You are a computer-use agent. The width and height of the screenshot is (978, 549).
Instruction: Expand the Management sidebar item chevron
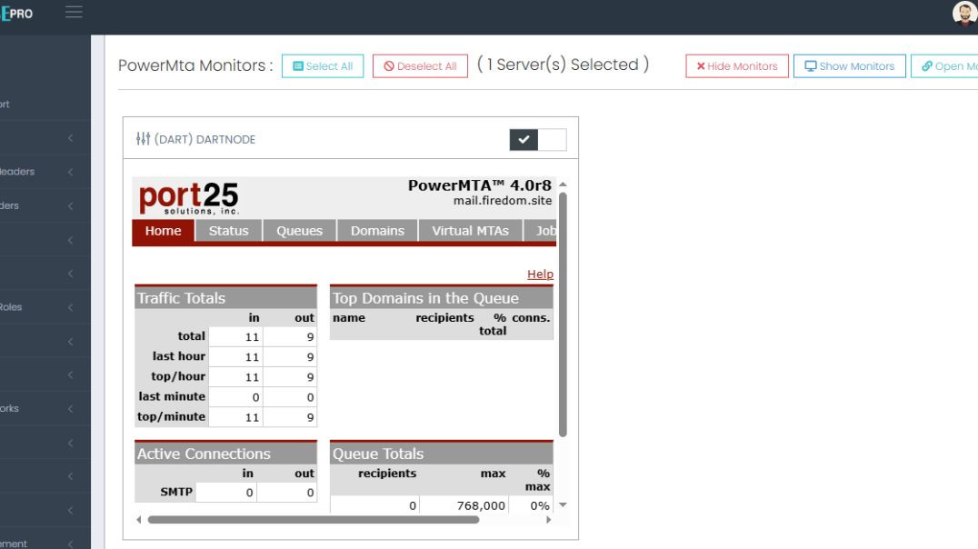70,544
